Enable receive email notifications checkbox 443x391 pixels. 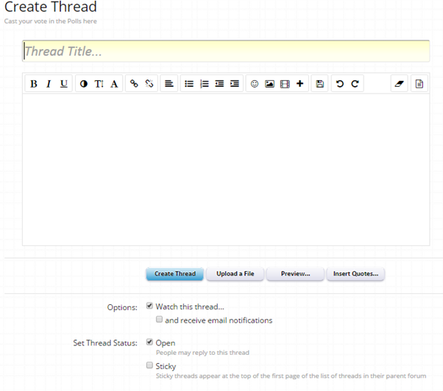pyautogui.click(x=160, y=319)
